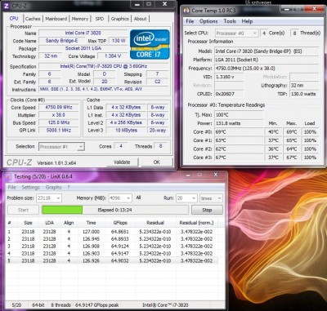Click the Name field Intel Core i7 3820
This screenshot has width=327, height=311.
[83, 33]
